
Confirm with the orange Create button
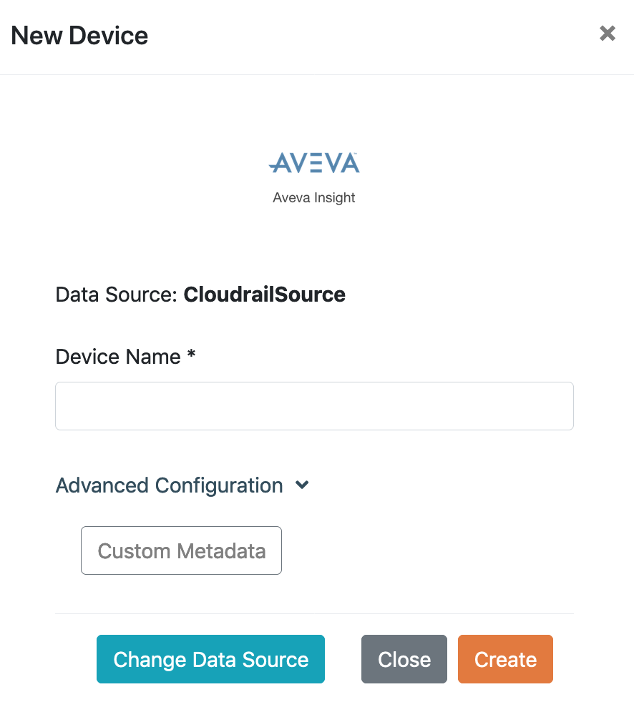pos(505,659)
